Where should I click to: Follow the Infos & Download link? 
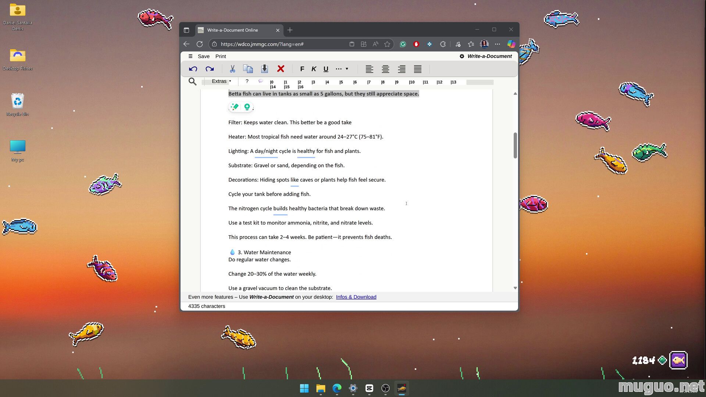pyautogui.click(x=356, y=297)
